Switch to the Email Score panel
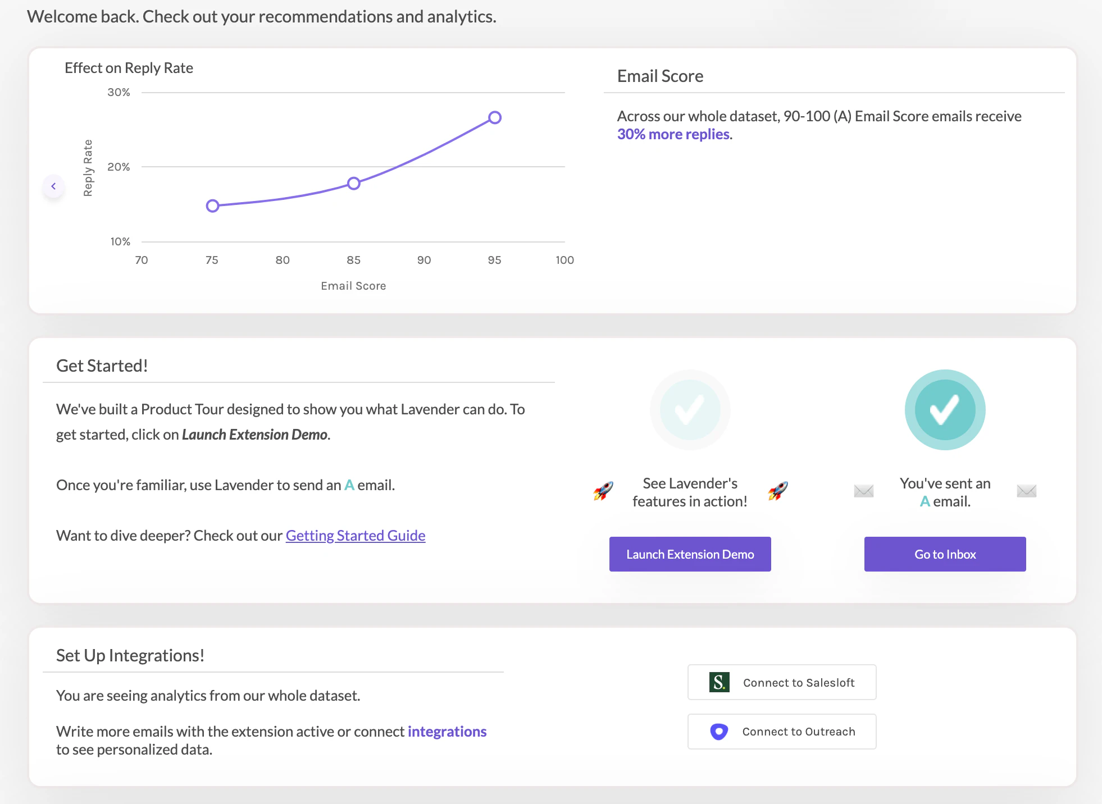This screenshot has width=1102, height=804. (661, 76)
